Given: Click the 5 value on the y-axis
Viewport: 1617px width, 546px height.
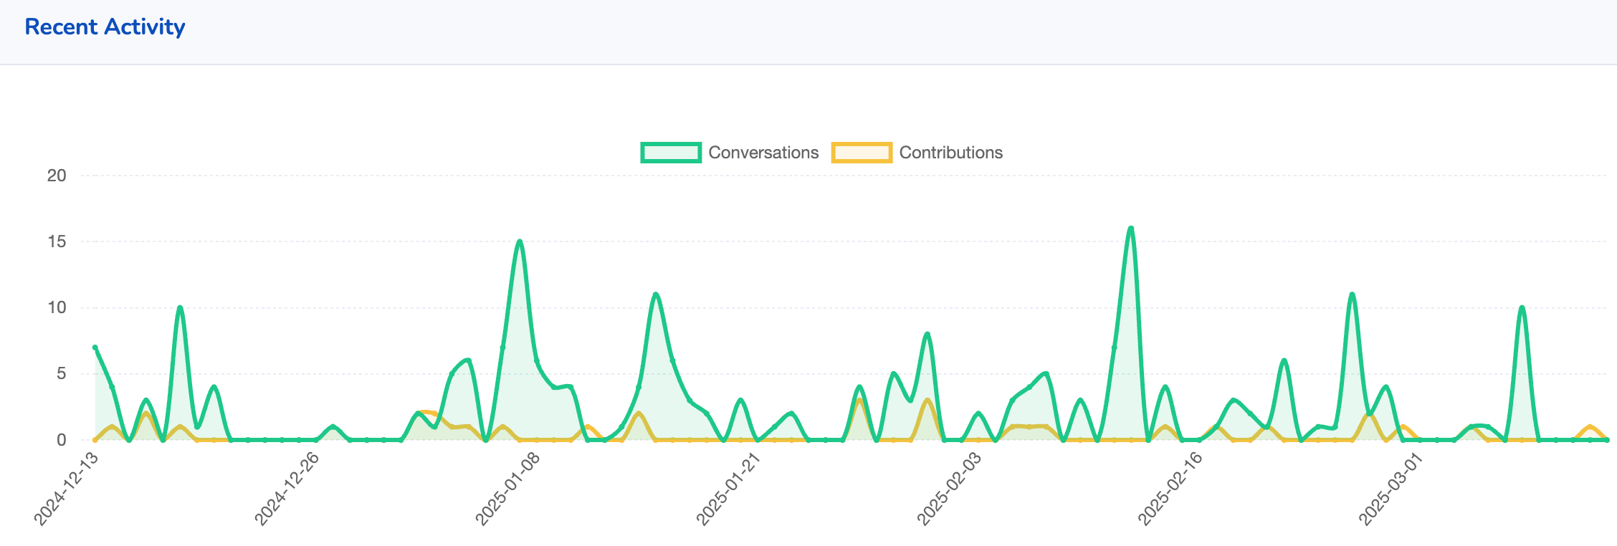Looking at the screenshot, I should (61, 373).
